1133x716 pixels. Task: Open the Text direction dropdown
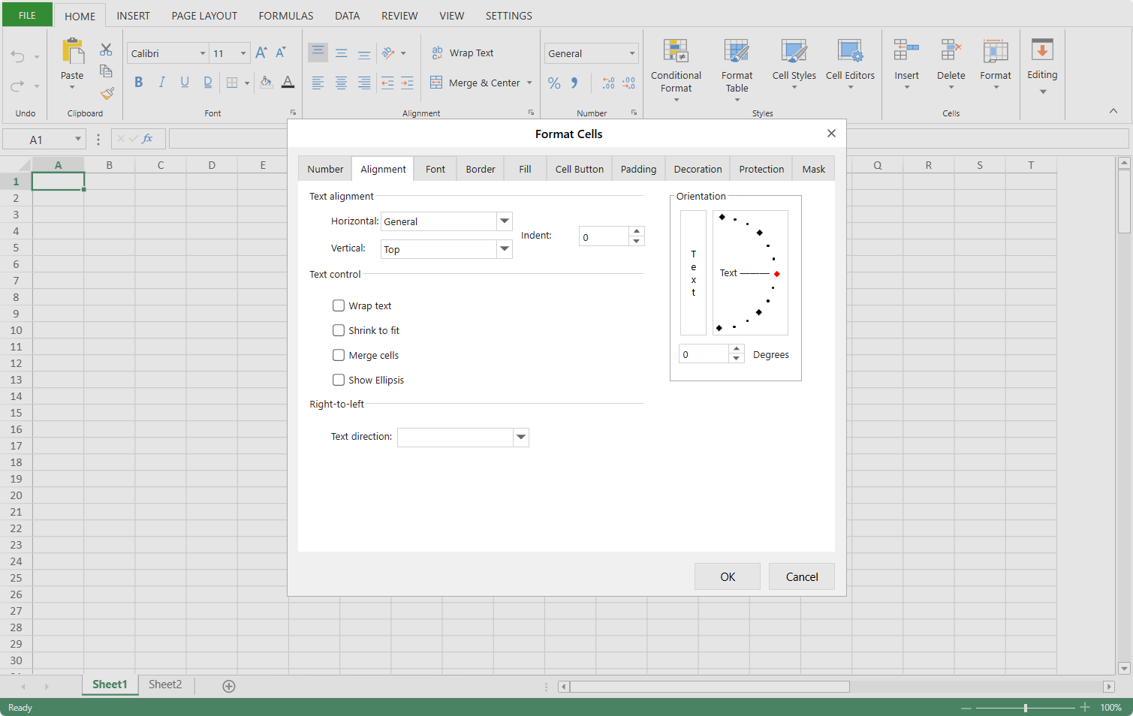[521, 438]
